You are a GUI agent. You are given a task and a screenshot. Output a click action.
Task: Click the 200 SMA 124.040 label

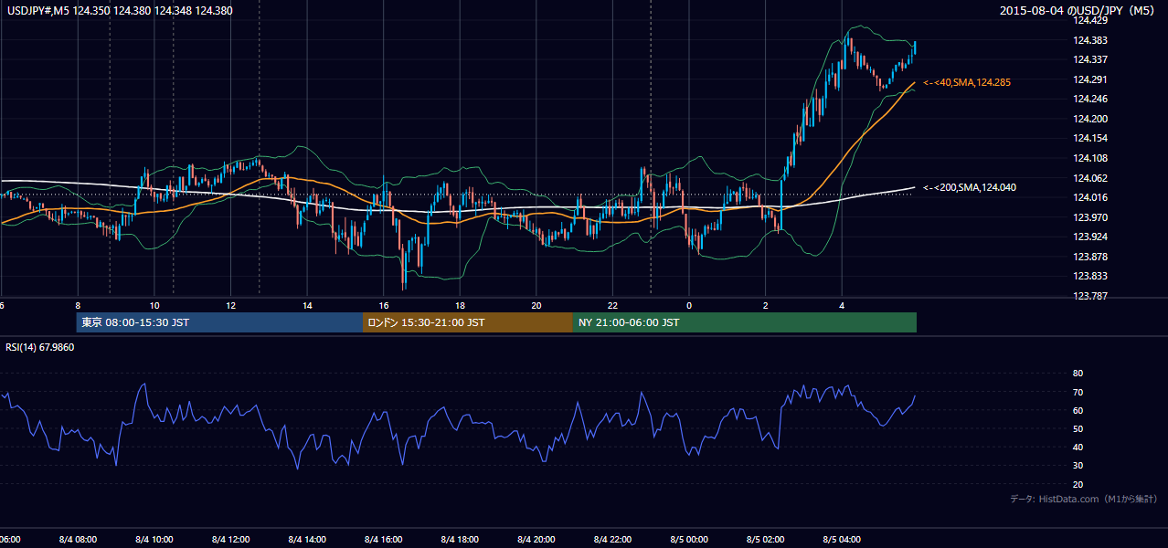click(969, 187)
